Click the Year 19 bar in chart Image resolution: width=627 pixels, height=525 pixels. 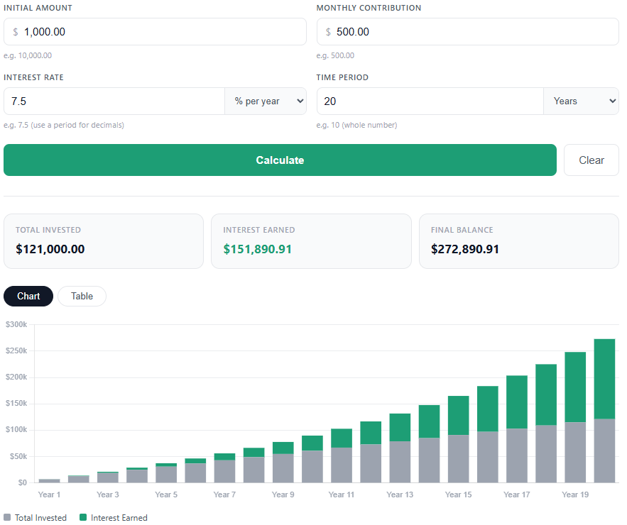(575, 417)
